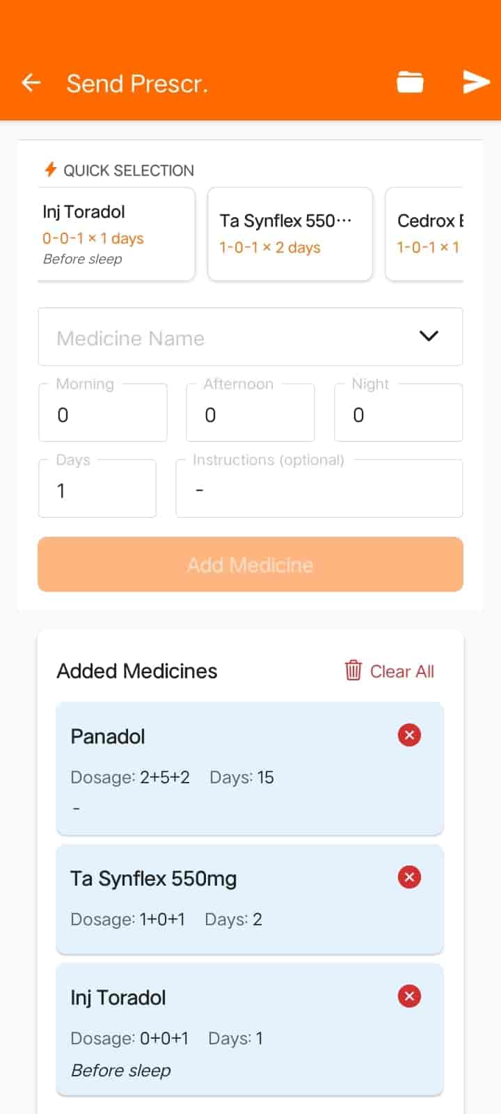Select the Afternoon dosage field
This screenshot has height=1114, width=501.
(250, 412)
